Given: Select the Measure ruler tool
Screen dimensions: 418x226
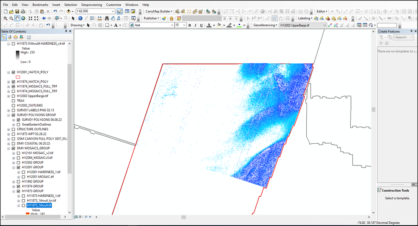Looking at the screenshot, I should [x=99, y=18].
